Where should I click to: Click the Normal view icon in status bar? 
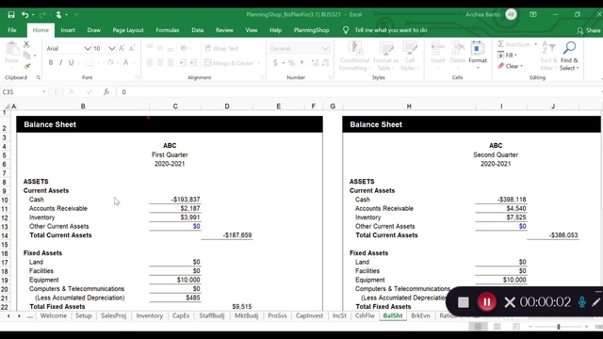coord(478,327)
